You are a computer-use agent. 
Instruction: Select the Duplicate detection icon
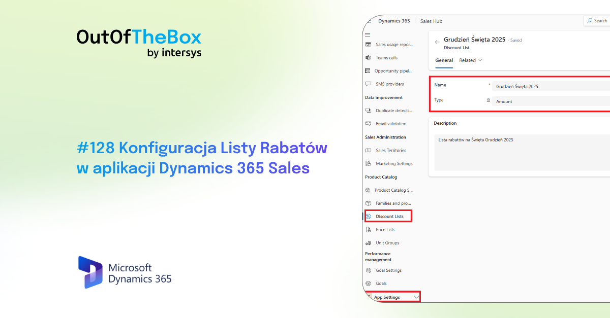[x=369, y=110]
